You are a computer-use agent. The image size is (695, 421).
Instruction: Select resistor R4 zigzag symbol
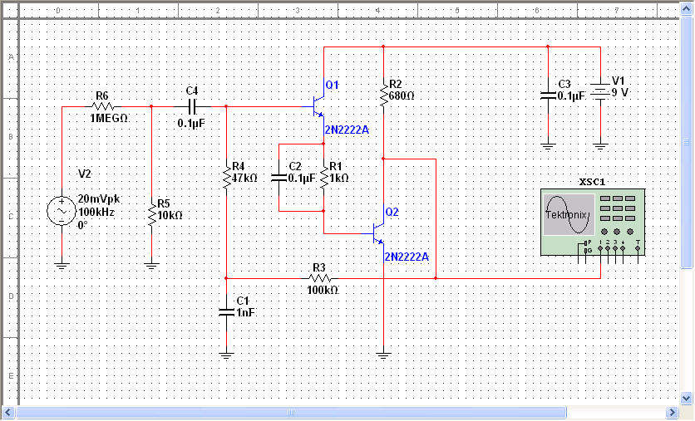pyautogui.click(x=226, y=178)
